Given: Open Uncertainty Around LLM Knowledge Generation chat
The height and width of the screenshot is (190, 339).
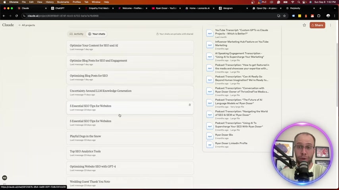Looking at the screenshot, I should (x=130, y=93).
